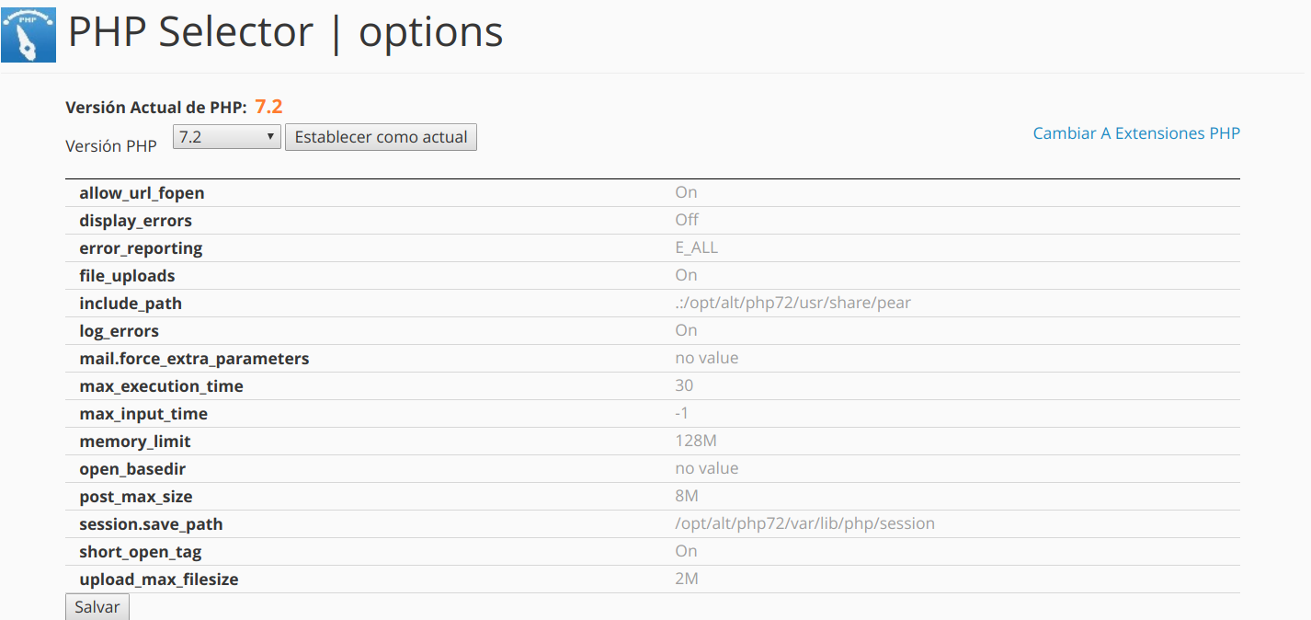Toggle the log_errors On value
Screen dimensions: 1311x620
[x=686, y=330]
